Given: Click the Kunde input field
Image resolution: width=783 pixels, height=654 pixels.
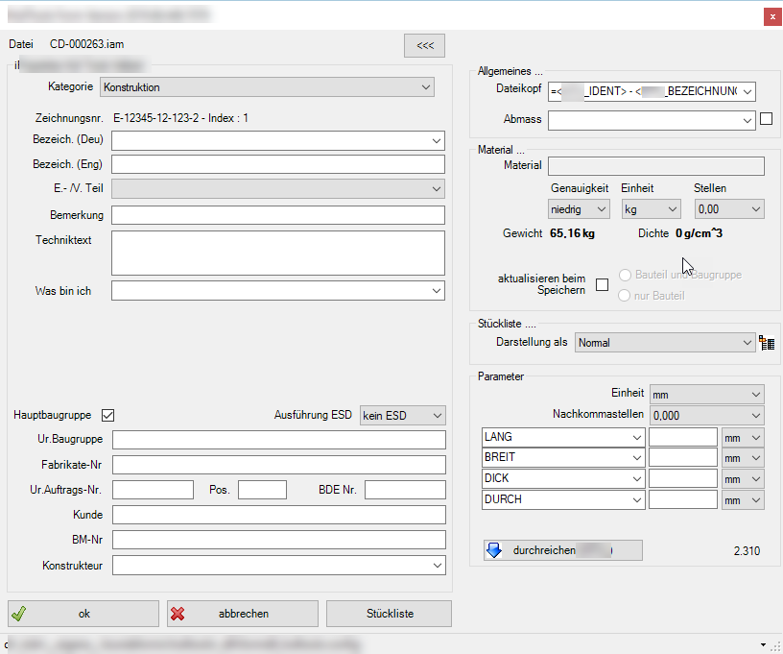Looking at the screenshot, I should coord(278,515).
